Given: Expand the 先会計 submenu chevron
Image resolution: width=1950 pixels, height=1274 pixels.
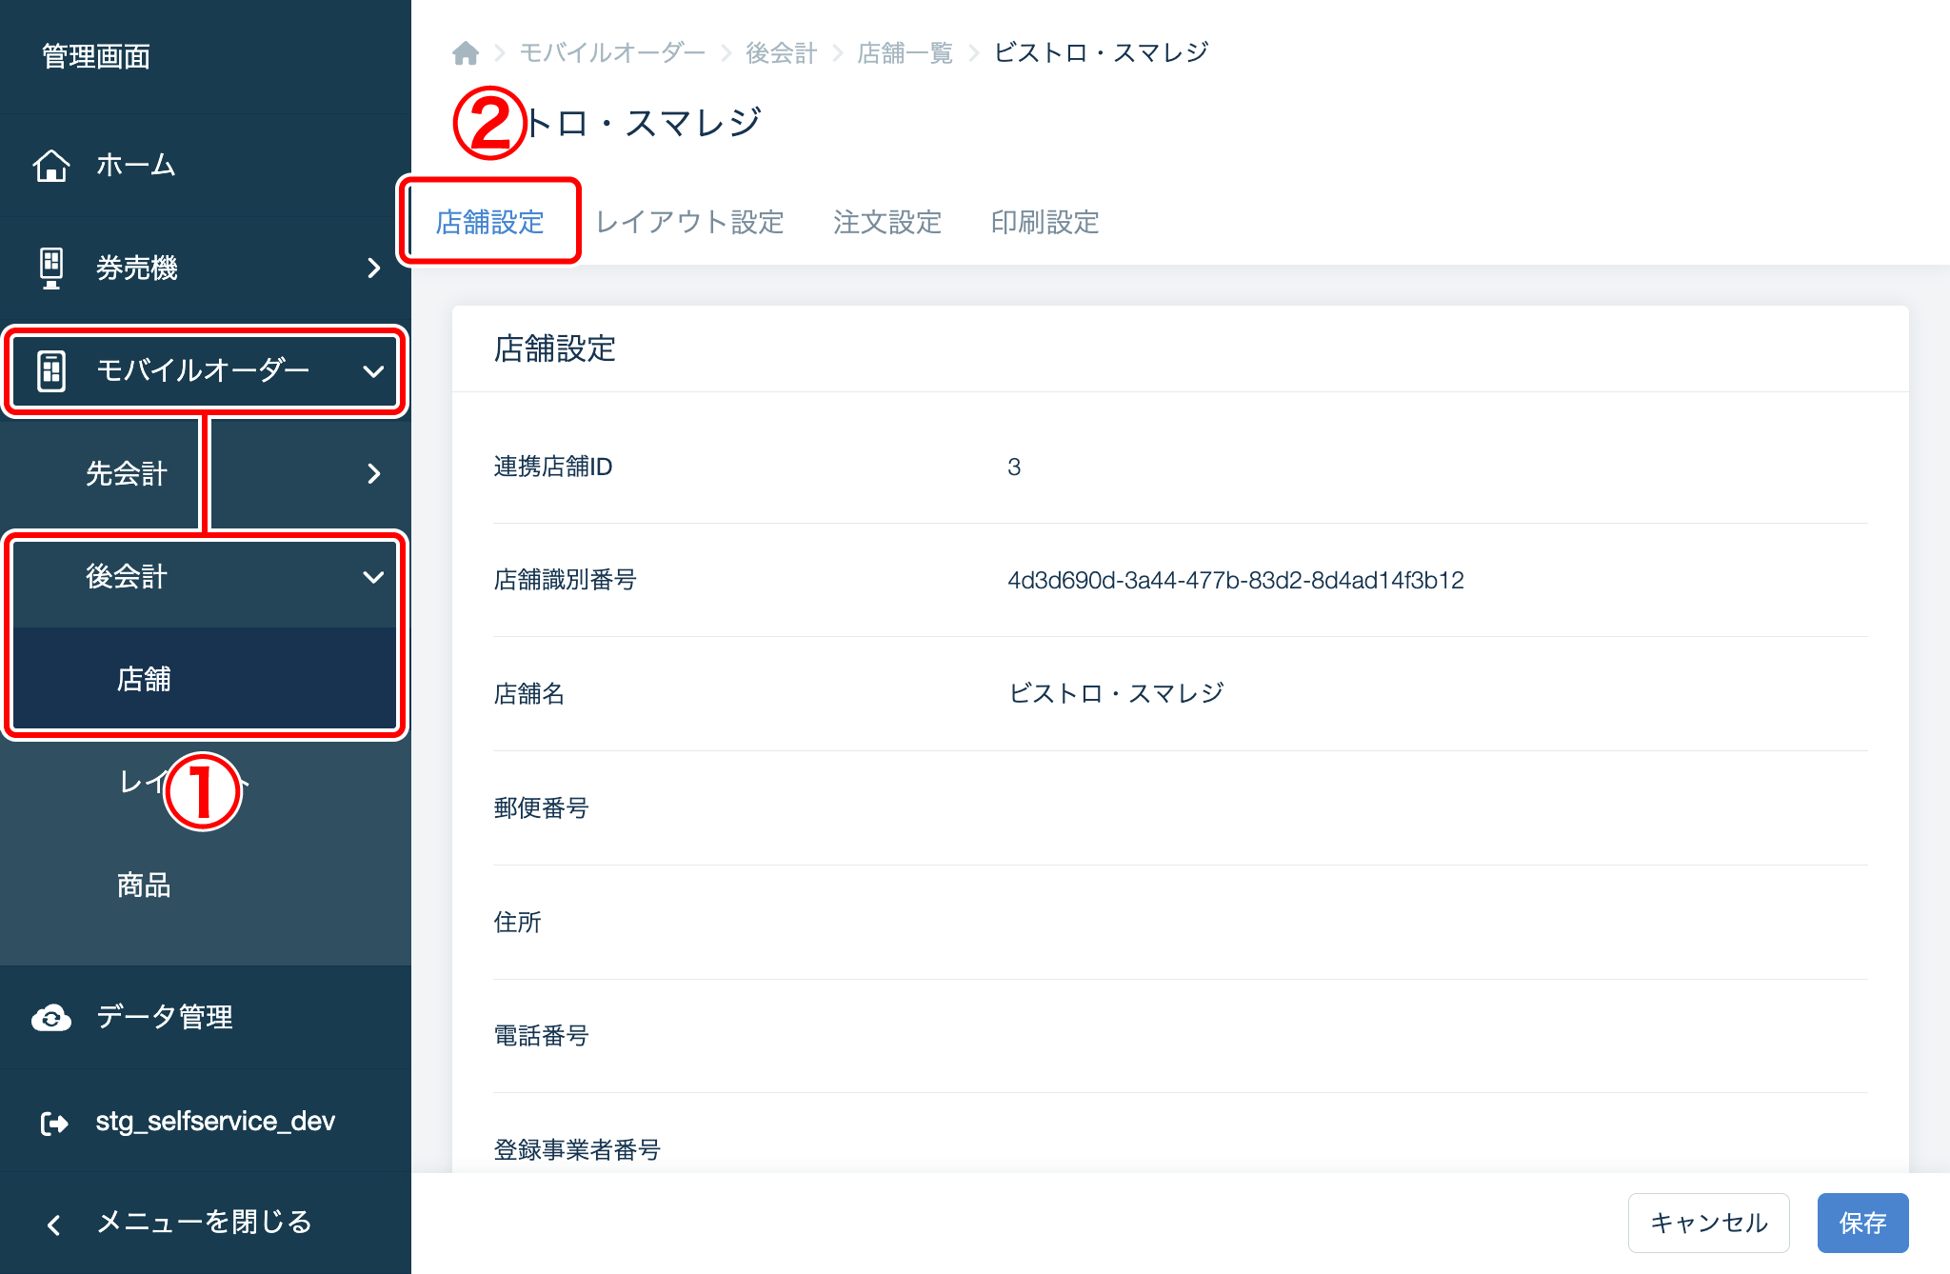Looking at the screenshot, I should click(x=374, y=473).
